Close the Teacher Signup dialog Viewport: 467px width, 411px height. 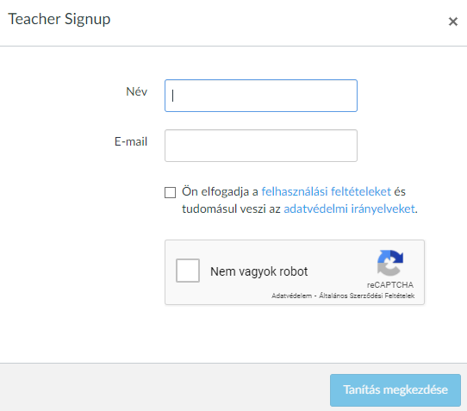(x=453, y=22)
